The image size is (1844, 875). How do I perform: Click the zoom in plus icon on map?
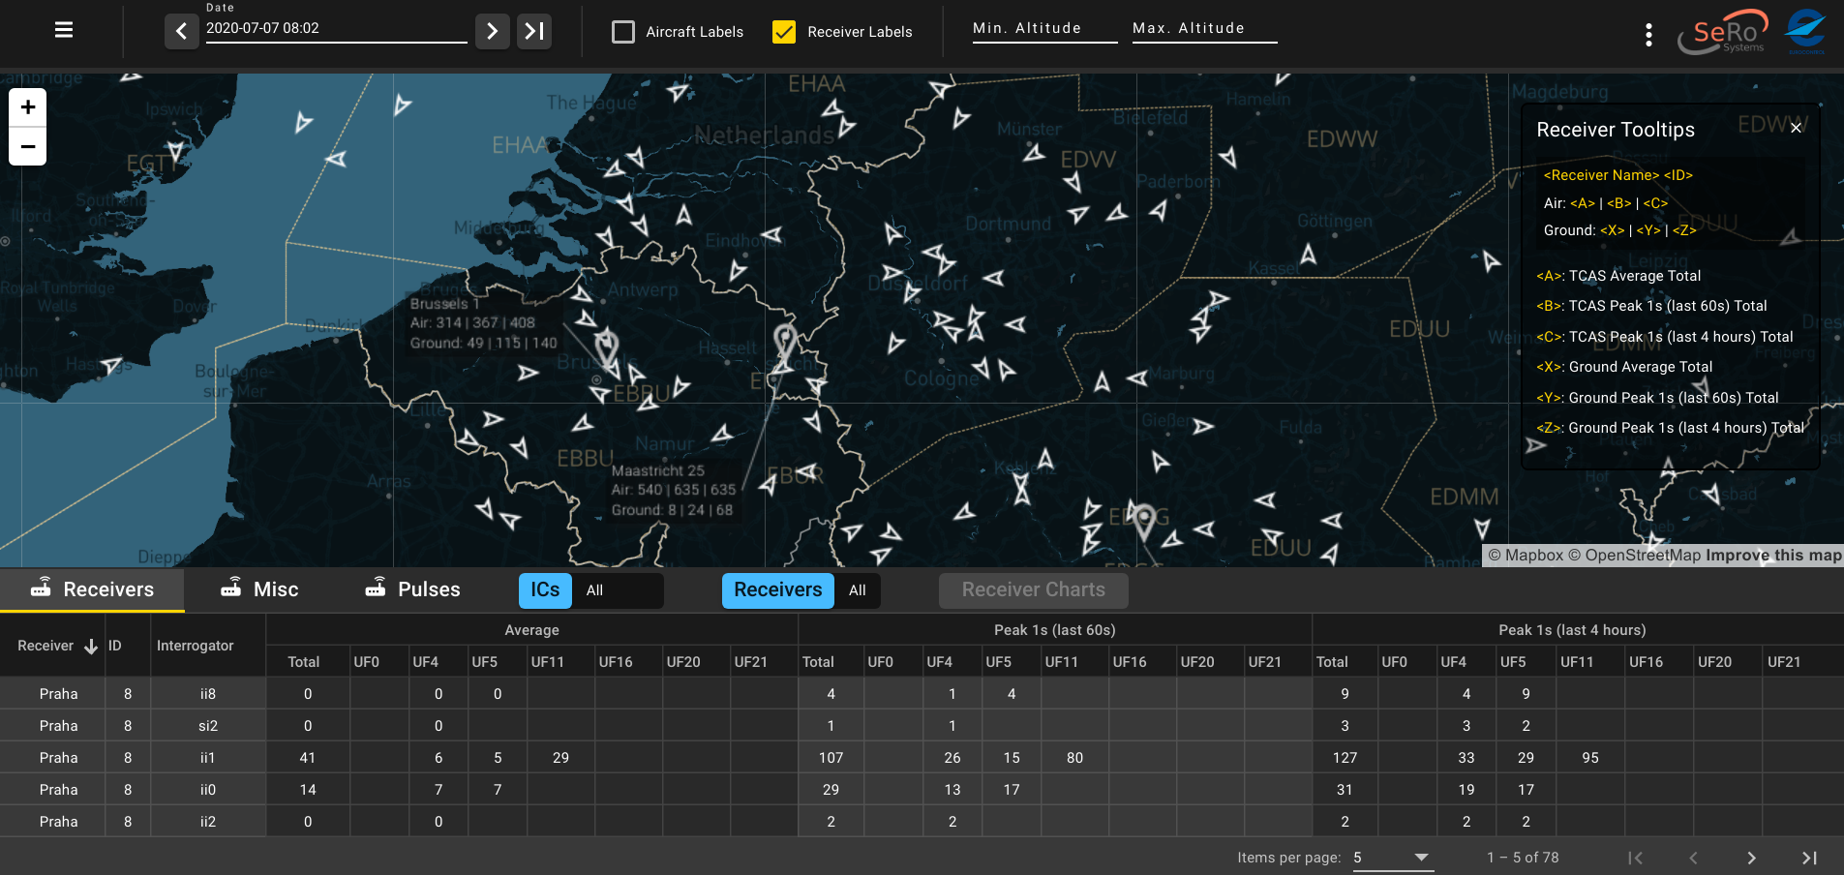coord(27,106)
